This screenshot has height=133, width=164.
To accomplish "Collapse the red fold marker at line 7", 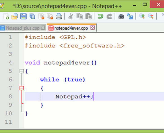I will pyautogui.click(x=22, y=88).
